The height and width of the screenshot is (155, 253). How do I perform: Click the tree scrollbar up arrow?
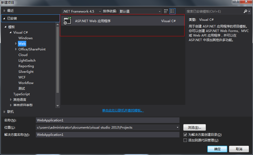[57, 25]
